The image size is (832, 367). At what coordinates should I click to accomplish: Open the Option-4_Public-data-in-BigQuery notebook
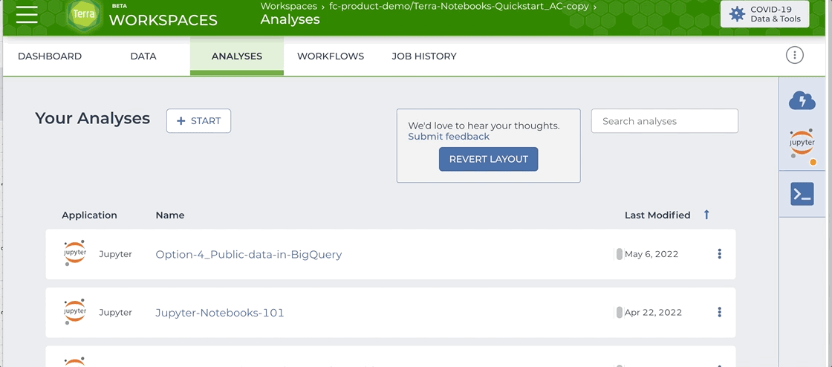[x=248, y=255]
